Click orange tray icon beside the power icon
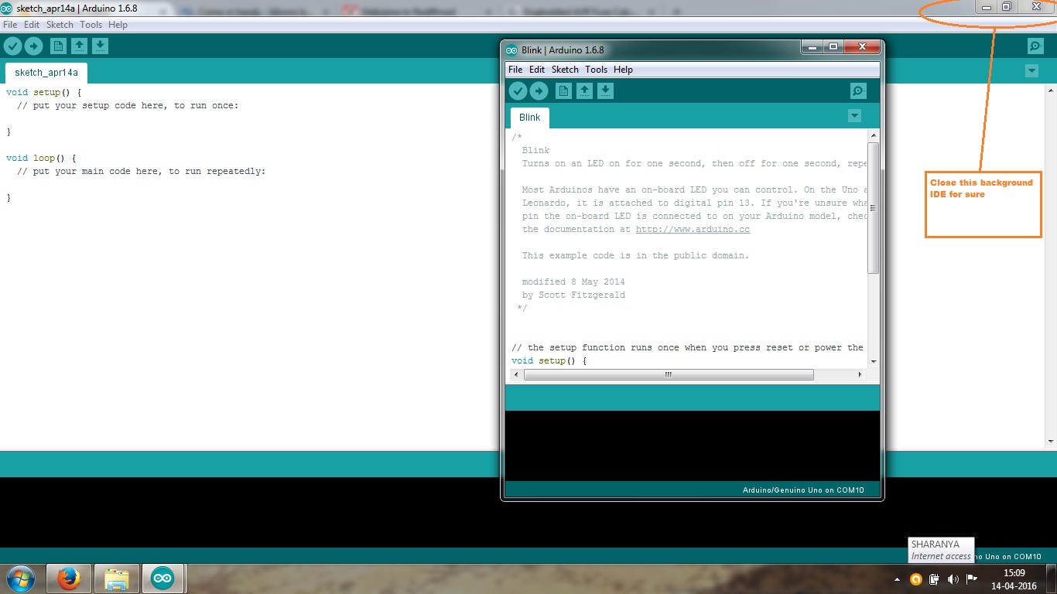The width and height of the screenshot is (1057, 594). click(916, 579)
